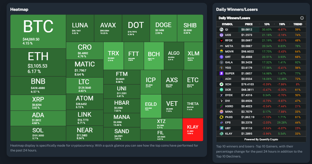Select the KLAY coin icon in table
Image resolution: width=312 pixels, height=164 pixels.
point(221,133)
